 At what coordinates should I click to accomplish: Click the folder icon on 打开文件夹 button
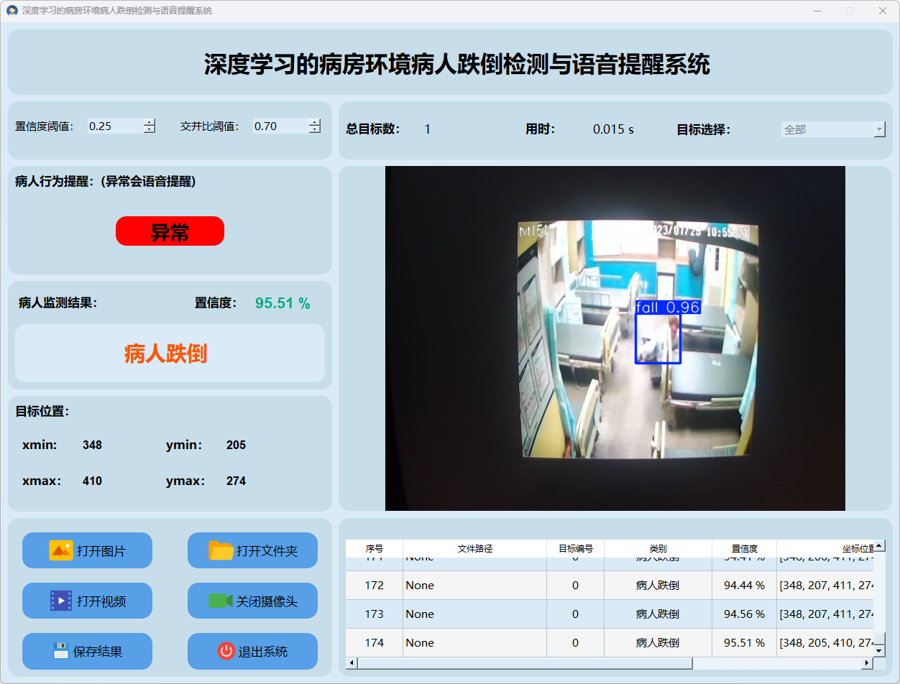[221, 550]
